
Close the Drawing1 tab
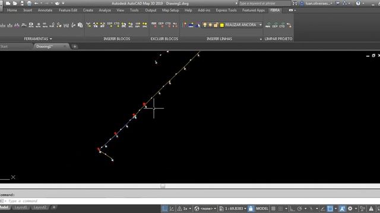point(65,46)
